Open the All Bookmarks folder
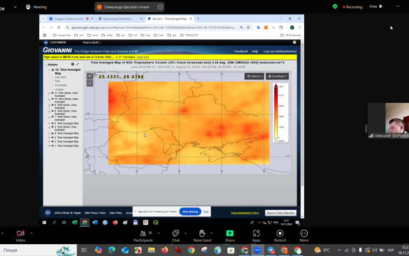Viewport: 409px width, 256px height. pyautogui.click(x=291, y=35)
